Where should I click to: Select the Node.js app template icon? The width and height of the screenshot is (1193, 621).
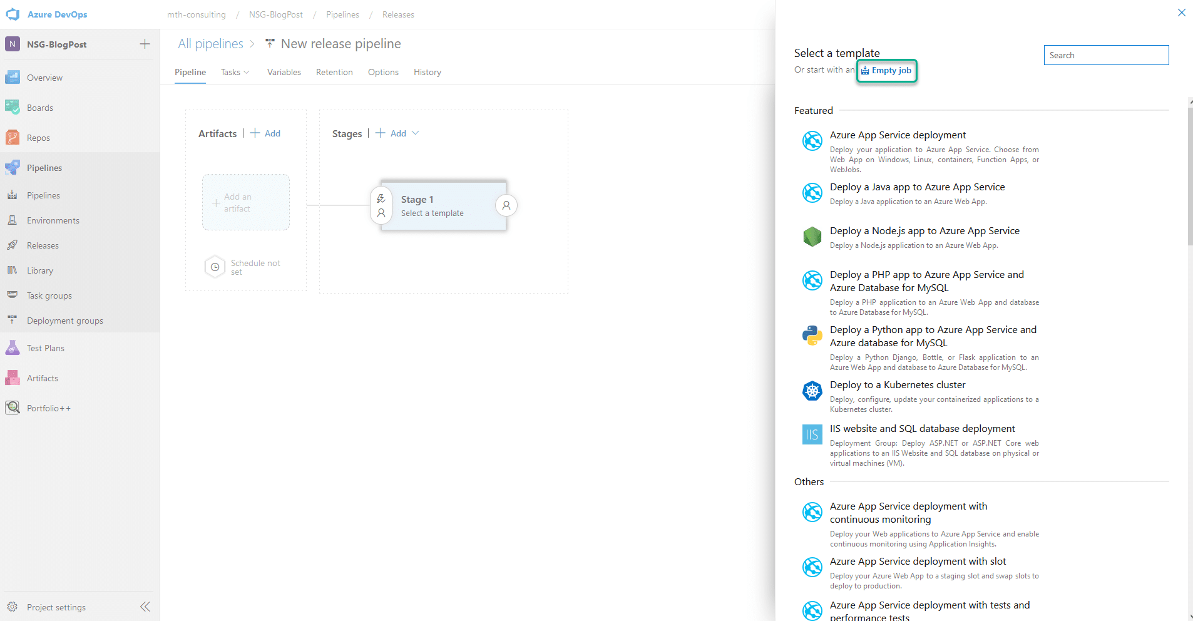pos(812,237)
